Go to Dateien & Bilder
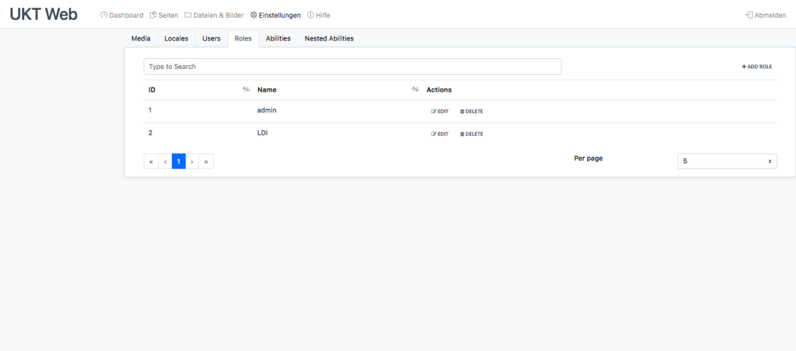 tap(214, 15)
